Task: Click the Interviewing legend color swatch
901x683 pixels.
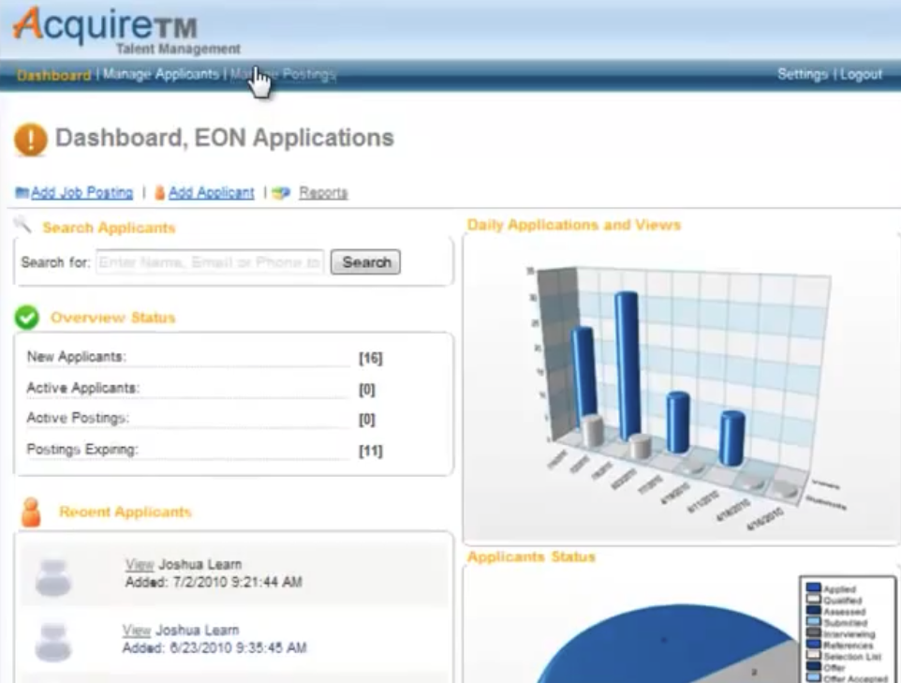Action: pos(813,633)
